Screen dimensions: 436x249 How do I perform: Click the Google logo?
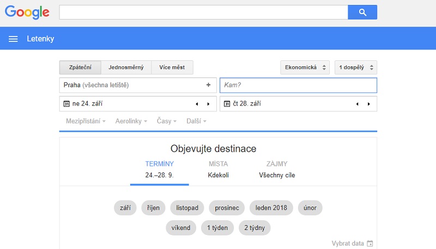point(27,12)
